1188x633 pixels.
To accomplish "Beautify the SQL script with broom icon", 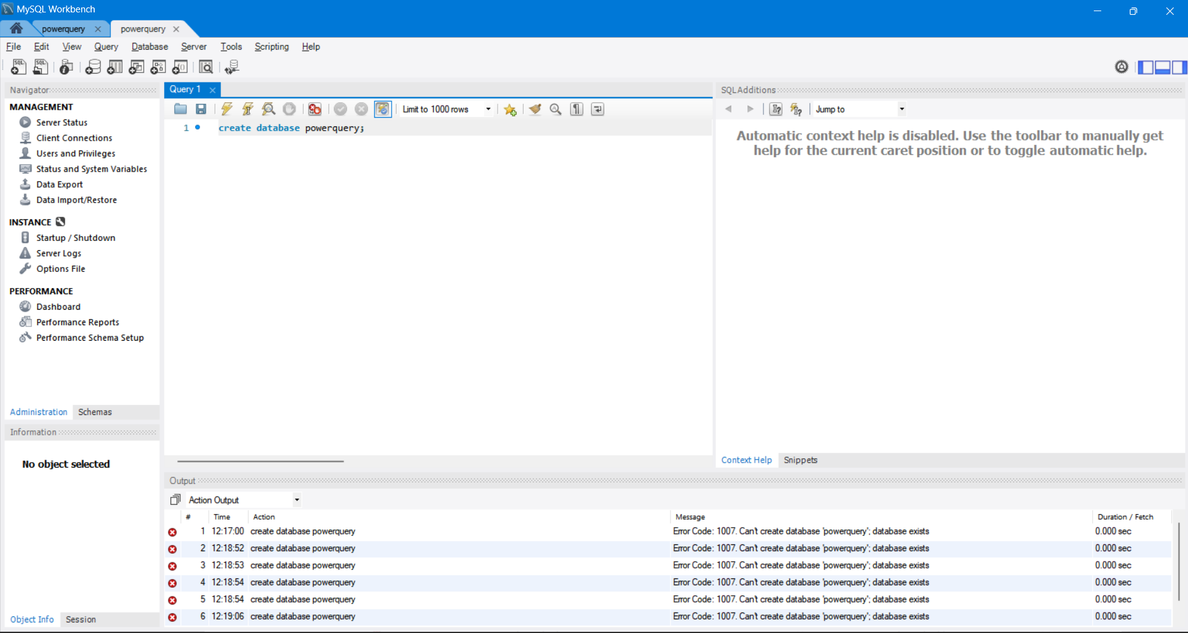I will [535, 109].
